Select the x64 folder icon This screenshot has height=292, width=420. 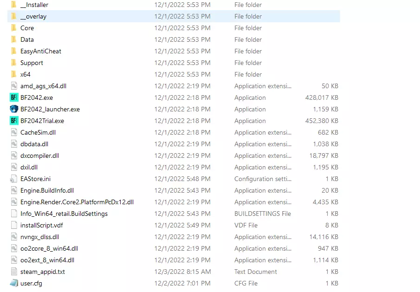[x=14, y=74]
